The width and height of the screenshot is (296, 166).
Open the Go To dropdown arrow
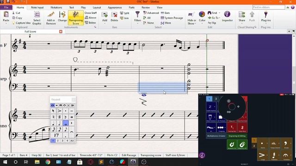219,18
